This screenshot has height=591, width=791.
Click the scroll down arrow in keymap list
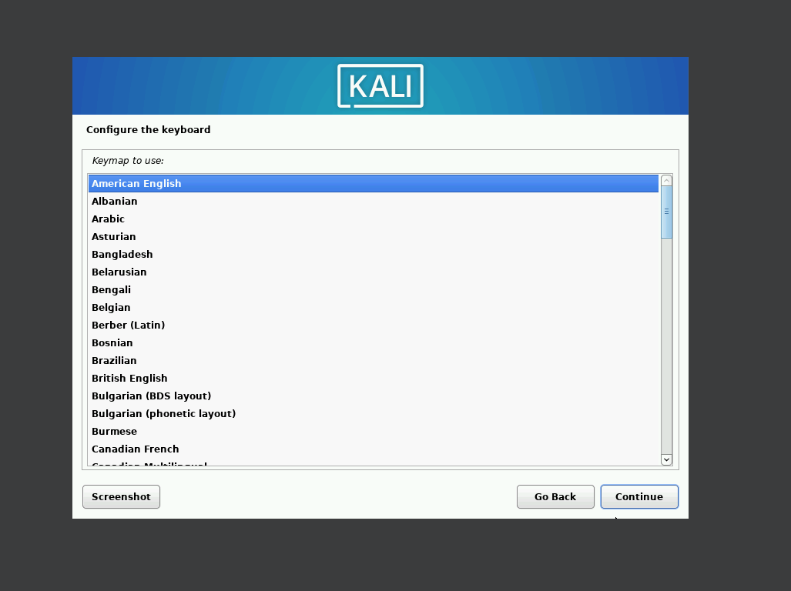666,459
